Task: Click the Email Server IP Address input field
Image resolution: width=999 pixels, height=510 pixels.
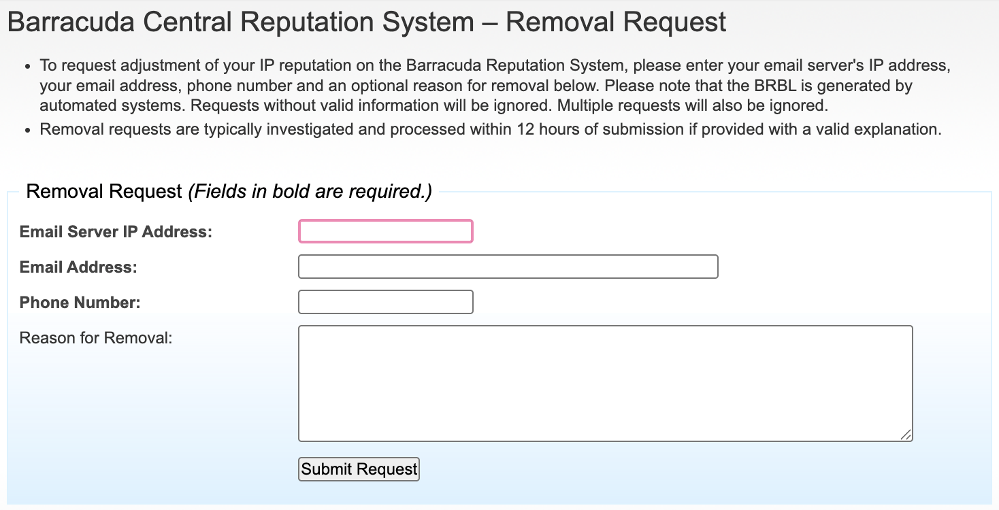Action: pyautogui.click(x=385, y=231)
